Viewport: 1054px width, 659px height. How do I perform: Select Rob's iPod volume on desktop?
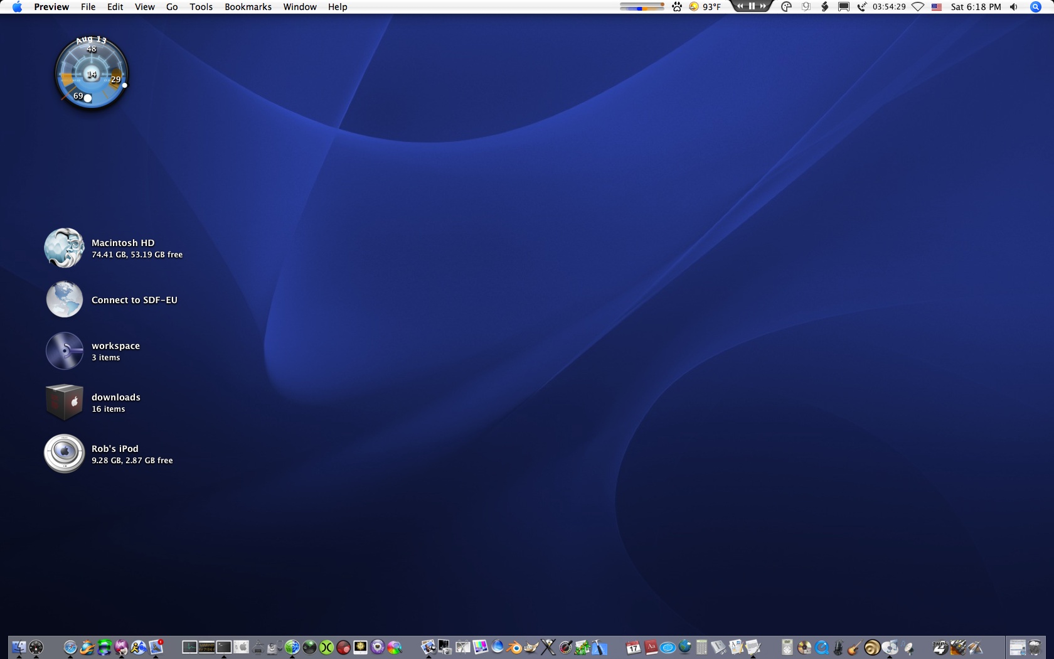tap(64, 454)
